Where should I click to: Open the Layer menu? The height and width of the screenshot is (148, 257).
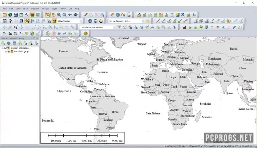click(54, 9)
